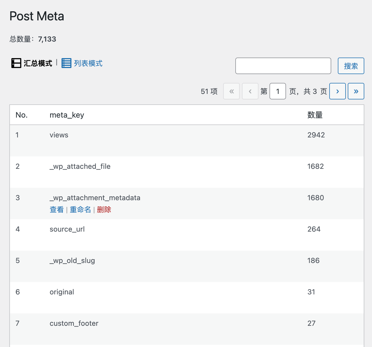This screenshot has width=372, height=347.
Task: Click 删除 to delete _wp_attachment_metadata
Action: tap(104, 210)
